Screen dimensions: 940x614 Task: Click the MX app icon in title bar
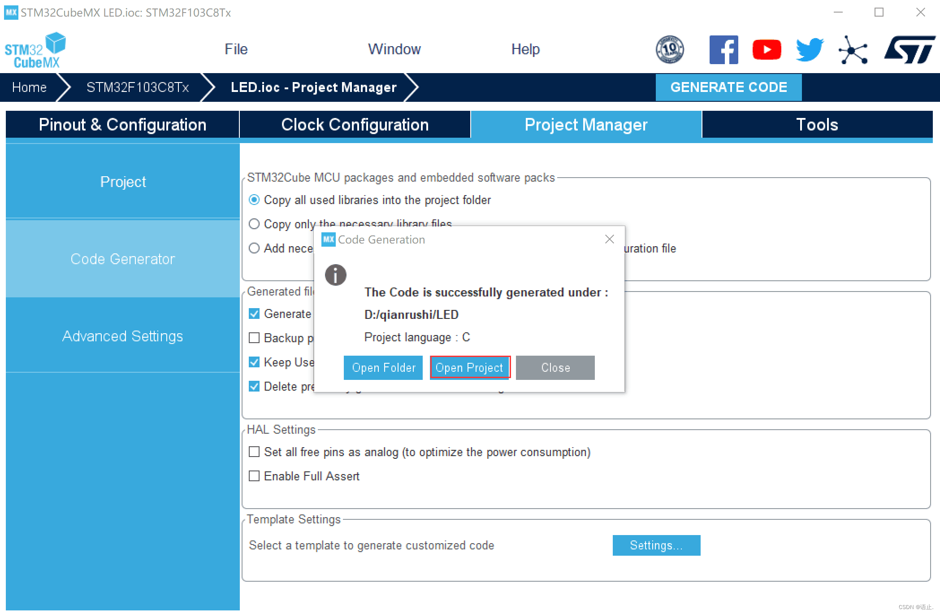11,13
